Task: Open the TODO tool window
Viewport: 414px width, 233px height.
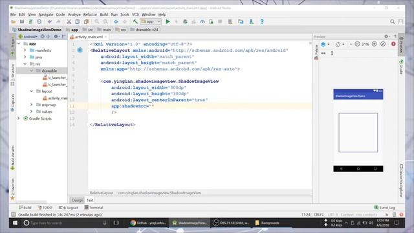Action: coord(45,208)
